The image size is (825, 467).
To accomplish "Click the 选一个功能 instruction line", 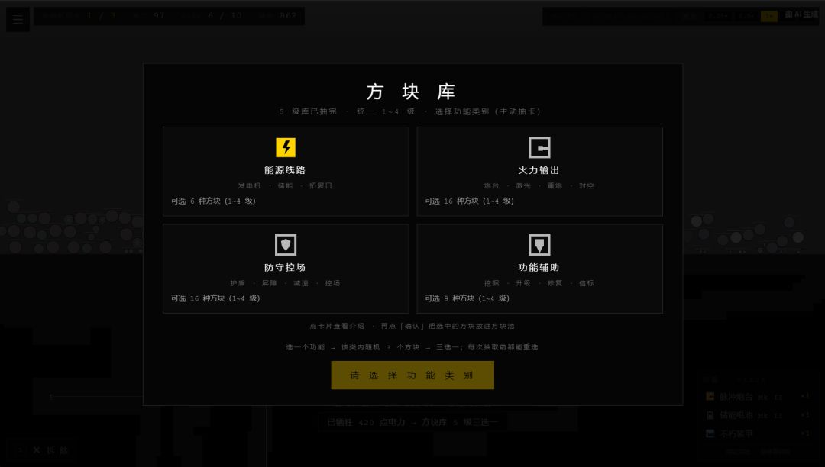I will point(412,347).
